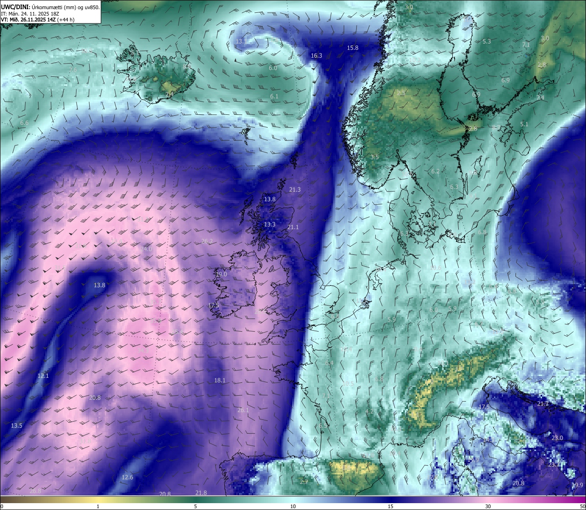Click the 19.9 value label
The width and height of the screenshot is (586, 510).
578,485
